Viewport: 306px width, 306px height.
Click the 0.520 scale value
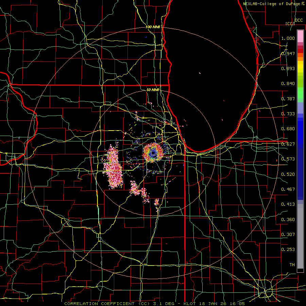[x=288, y=174]
